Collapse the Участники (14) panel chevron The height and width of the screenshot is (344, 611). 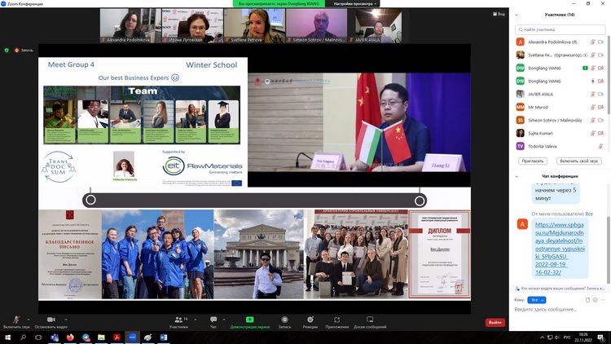coord(516,15)
